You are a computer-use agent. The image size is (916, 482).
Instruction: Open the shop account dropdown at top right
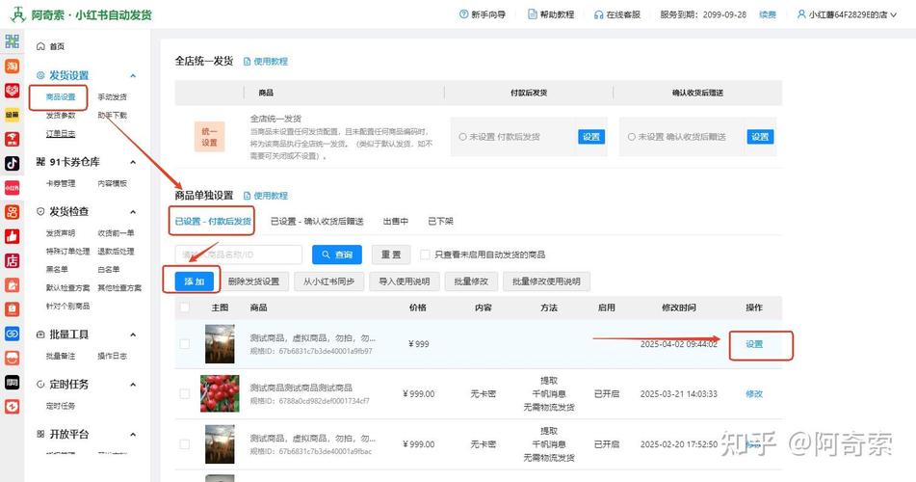(847, 14)
